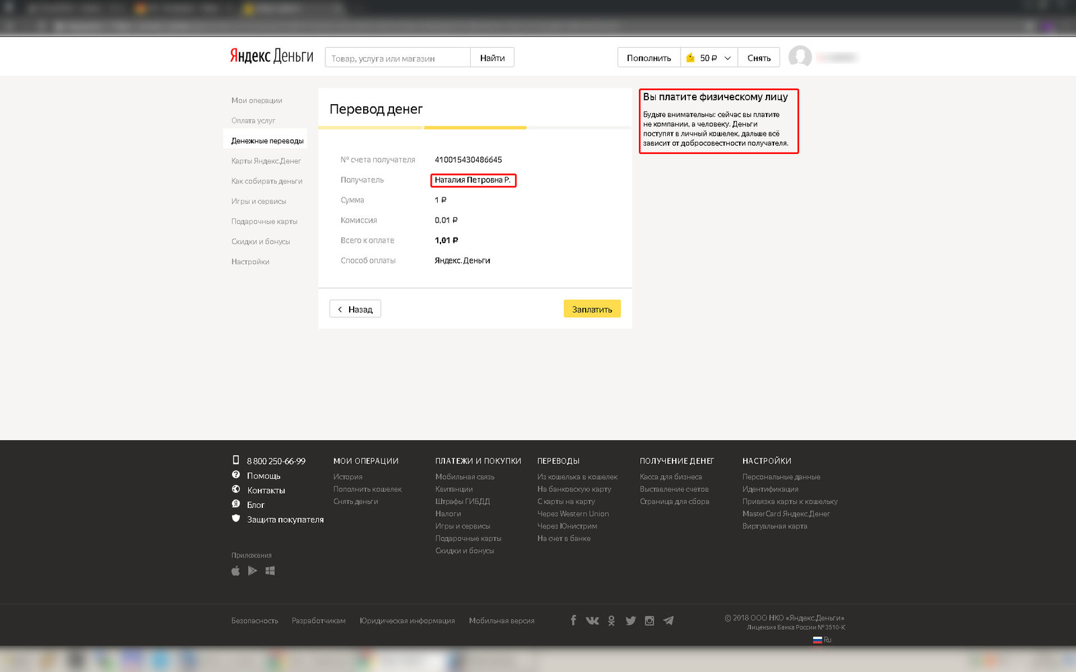Open История link in footer
Image resolution: width=1076 pixels, height=672 pixels.
tap(348, 477)
